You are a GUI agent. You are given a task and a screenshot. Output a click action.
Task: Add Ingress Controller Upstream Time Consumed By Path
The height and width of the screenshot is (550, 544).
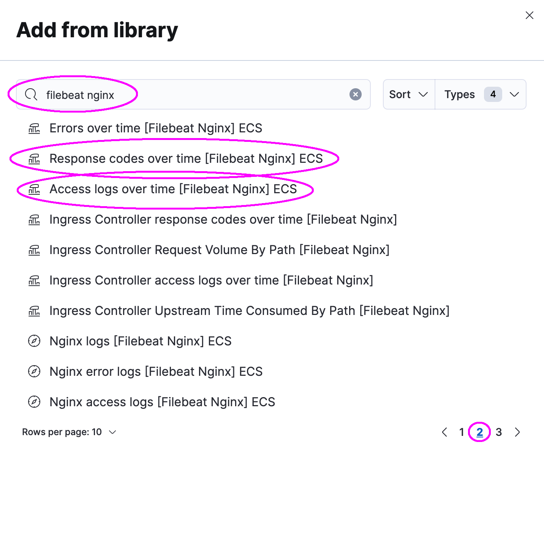[249, 311]
